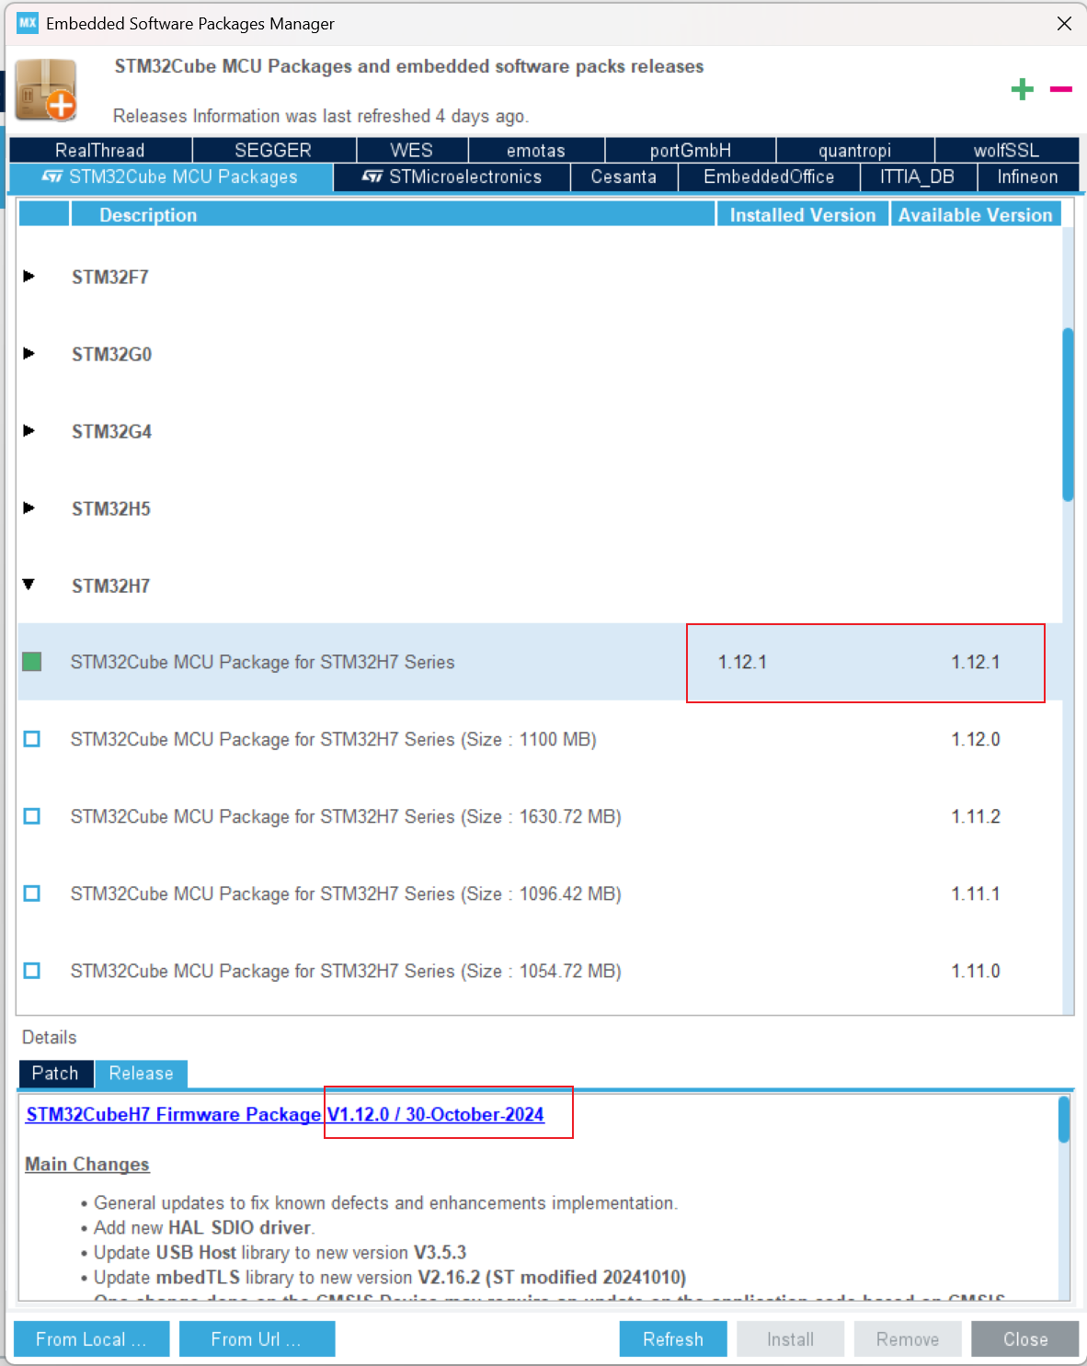Expand the STM32G4 package group

point(29,431)
